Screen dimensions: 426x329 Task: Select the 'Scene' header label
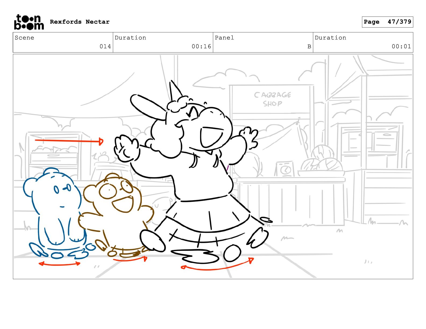point(24,38)
